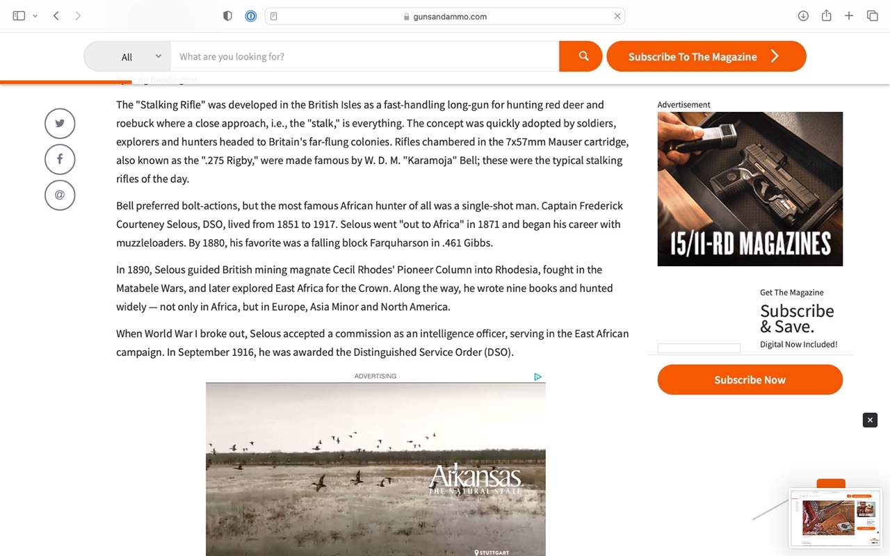Viewport: 890px width, 556px height.
Task: Expand sidebar options chevron
Action: tap(35, 16)
